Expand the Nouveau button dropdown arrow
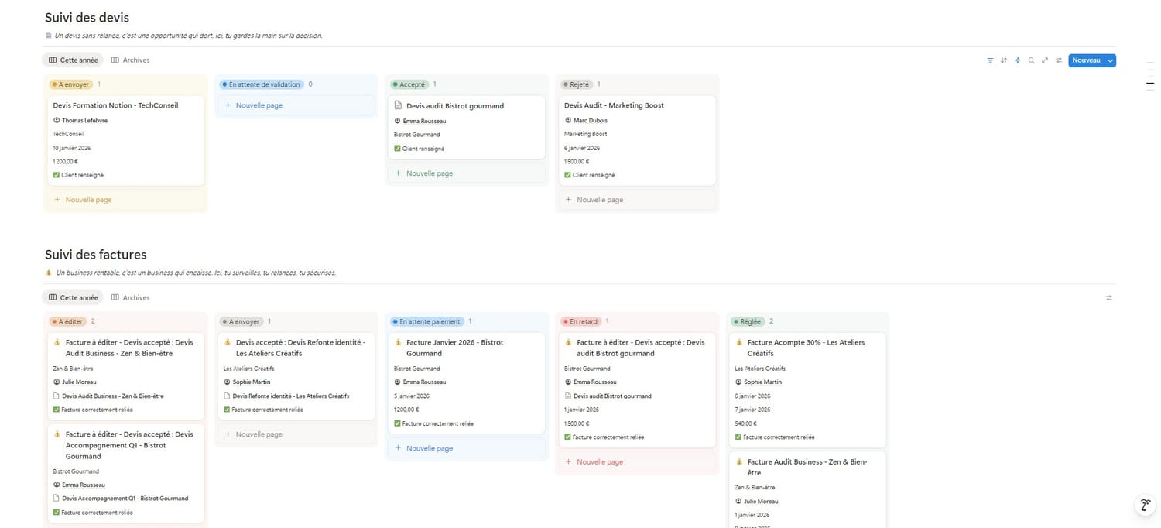This screenshot has width=1161, height=528. pos(1110,60)
